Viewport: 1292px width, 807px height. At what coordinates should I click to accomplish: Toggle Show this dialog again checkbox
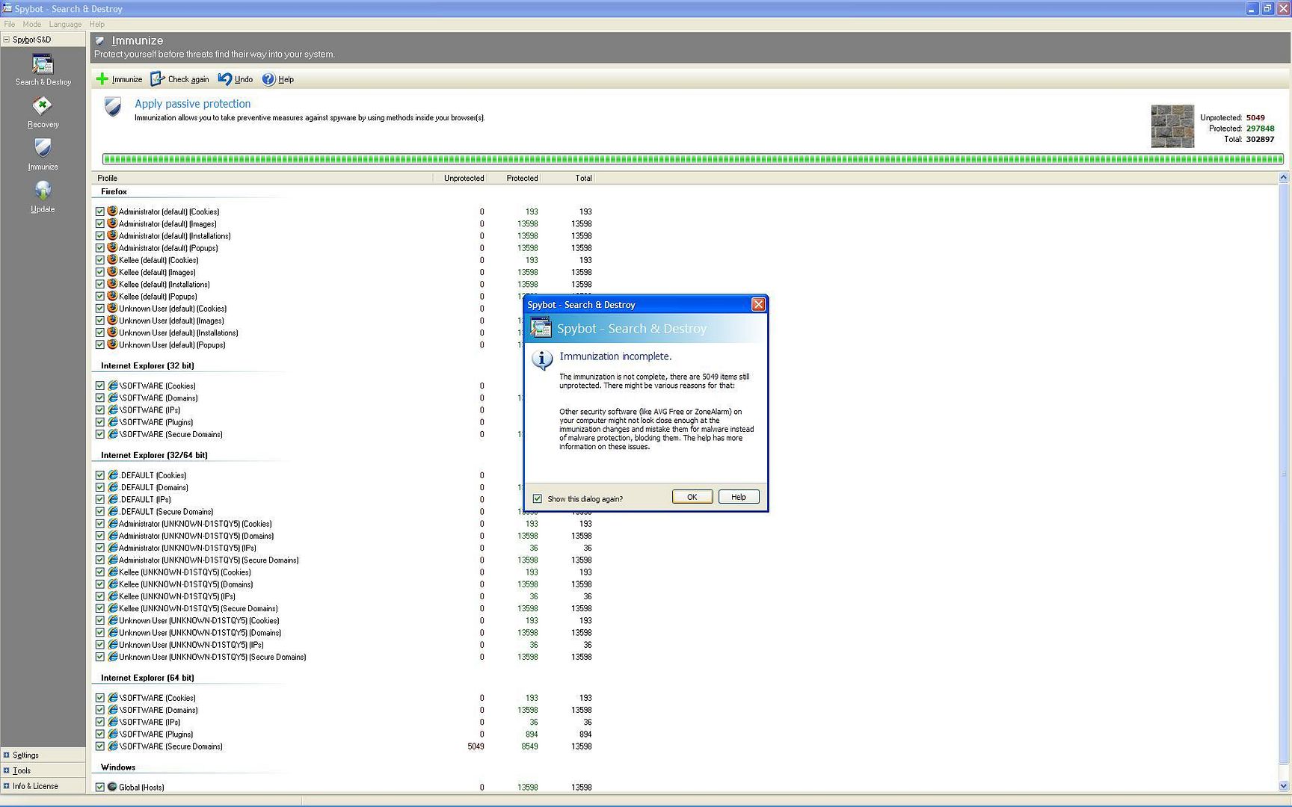(537, 498)
